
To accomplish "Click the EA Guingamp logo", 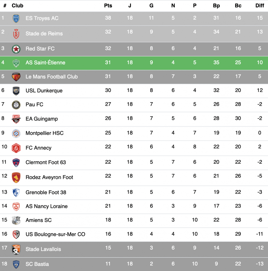I will click(16, 119).
